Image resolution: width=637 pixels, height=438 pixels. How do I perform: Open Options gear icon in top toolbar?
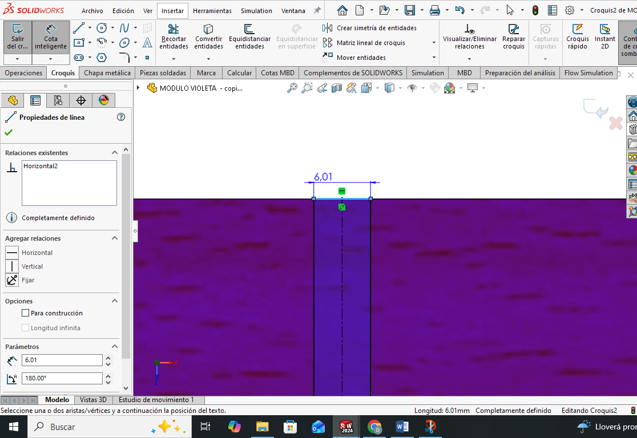tap(570, 11)
